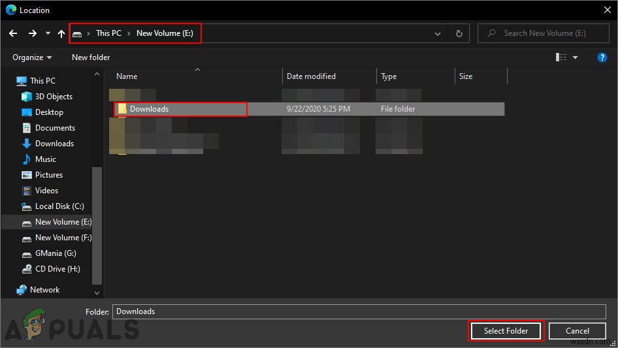The width and height of the screenshot is (618, 348).
Task: Open the Organize menu
Action: [32, 57]
